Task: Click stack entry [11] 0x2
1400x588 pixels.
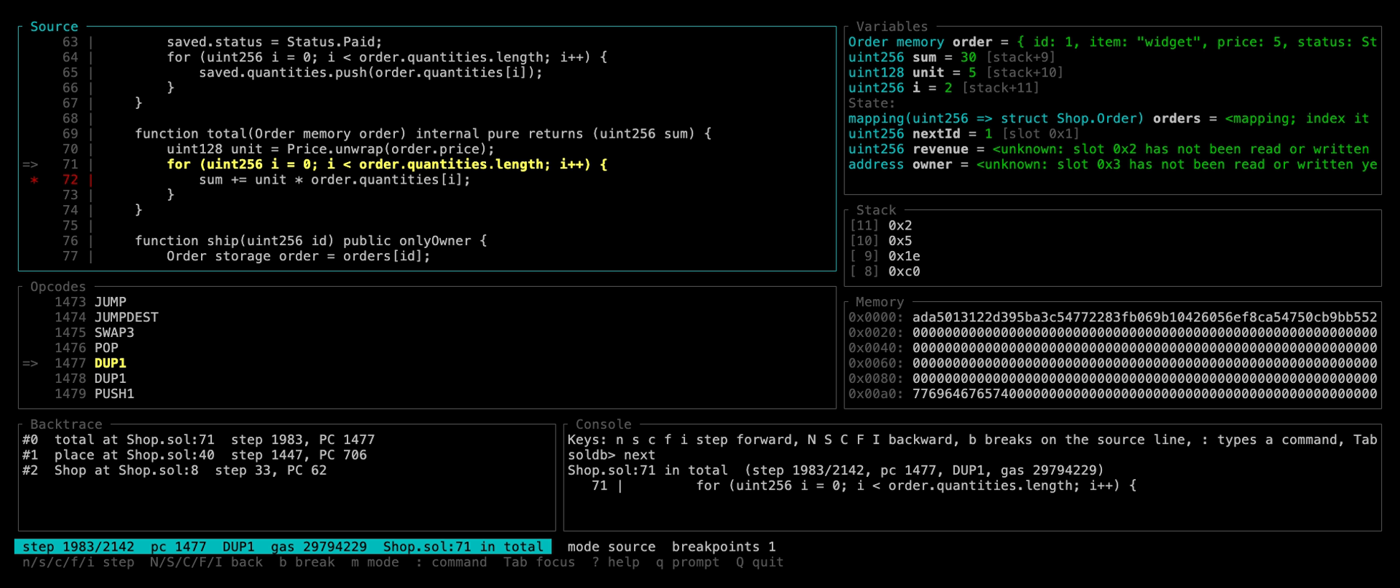Action: (880, 226)
